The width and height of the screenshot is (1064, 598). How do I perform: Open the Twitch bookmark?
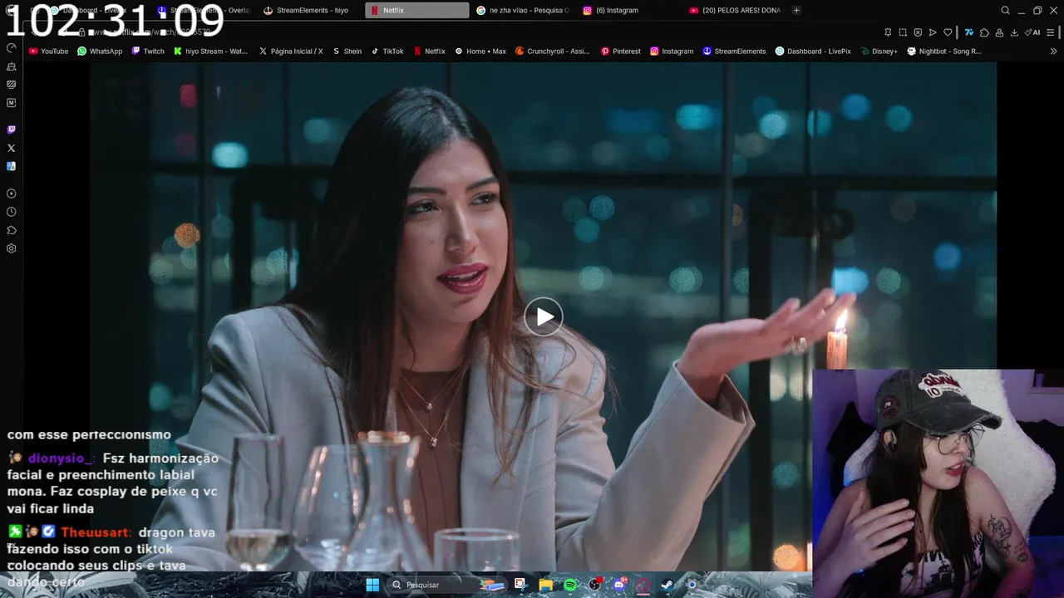148,51
